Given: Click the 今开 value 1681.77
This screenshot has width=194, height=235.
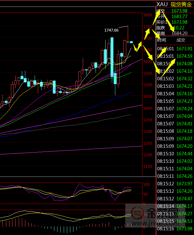Looking at the screenshot, I should (x=179, y=16).
